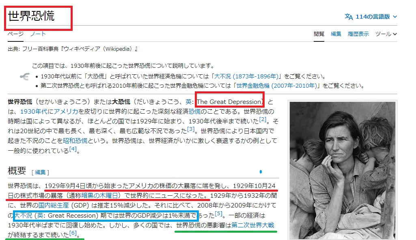Viewport: 416px width, 240px height.
Task: Open the 昭和恐慌 link
Action: click(x=75, y=141)
